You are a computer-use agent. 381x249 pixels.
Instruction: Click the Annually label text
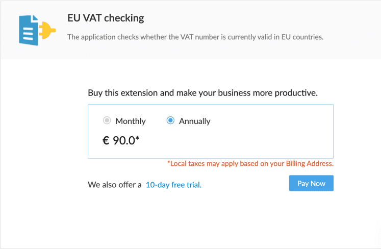(x=195, y=121)
